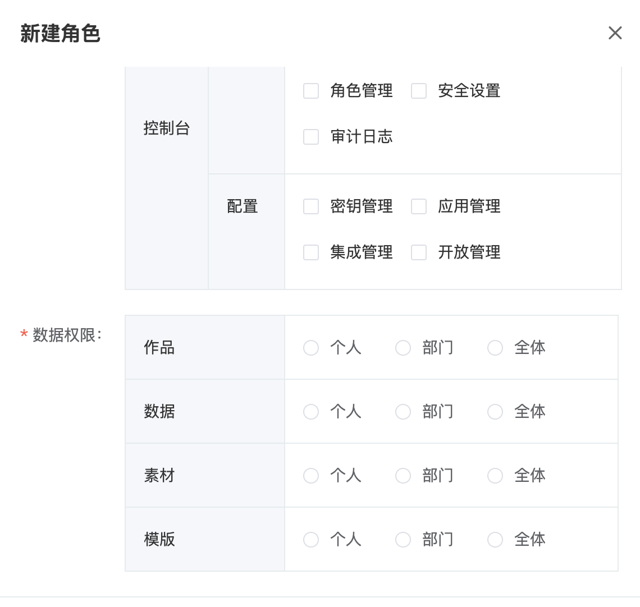Screen dimensions: 640x607
Task: Enable 应用管理 checkbox
Action: coord(419,206)
